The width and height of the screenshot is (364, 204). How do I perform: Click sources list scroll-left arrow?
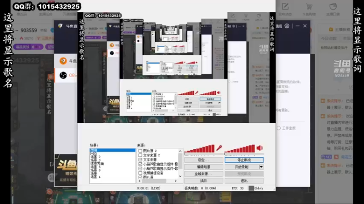[140, 180]
